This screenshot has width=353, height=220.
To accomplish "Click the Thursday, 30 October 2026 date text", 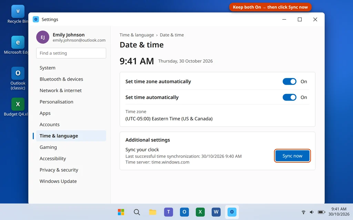I will pyautogui.click(x=185, y=61).
